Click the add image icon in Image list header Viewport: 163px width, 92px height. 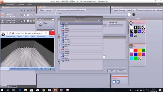click(x=101, y=21)
